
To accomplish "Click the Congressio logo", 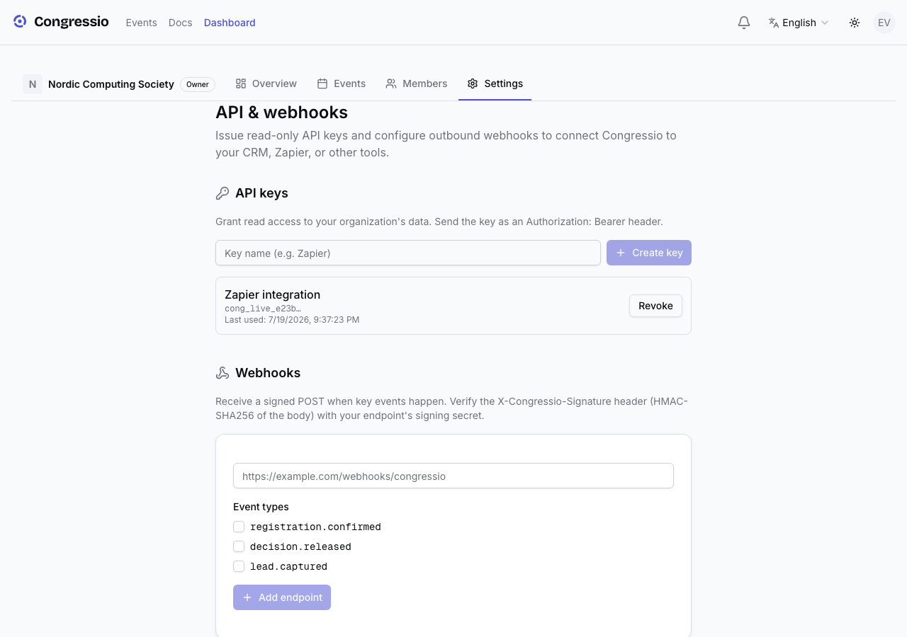I will point(61,22).
